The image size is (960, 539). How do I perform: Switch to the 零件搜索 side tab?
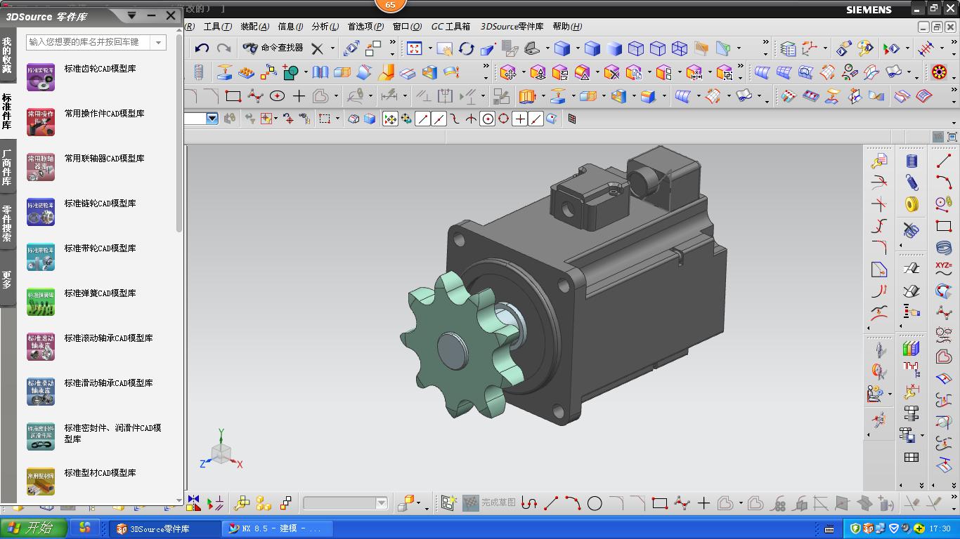tap(7, 224)
